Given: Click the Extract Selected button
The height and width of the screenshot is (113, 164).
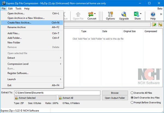Looking at the screenshot, I should coord(35,98).
